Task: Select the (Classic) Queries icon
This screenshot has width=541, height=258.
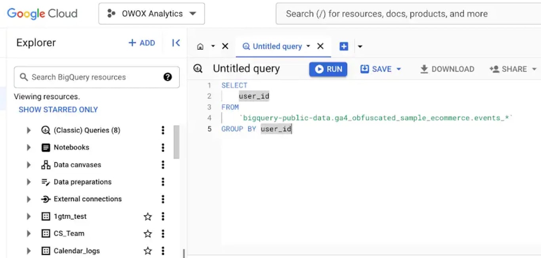Action: 46,130
